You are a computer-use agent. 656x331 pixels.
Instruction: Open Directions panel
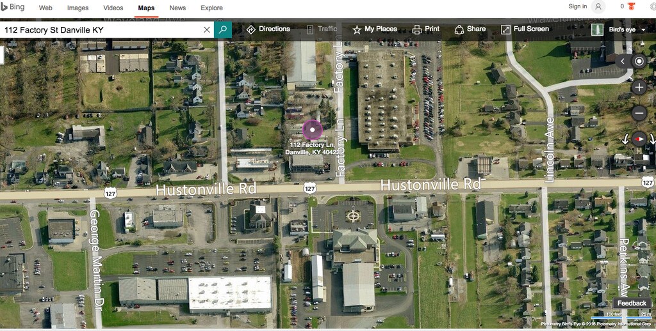pyautogui.click(x=268, y=29)
